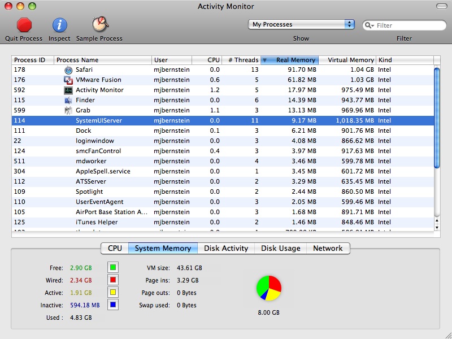
Task: Switch to the CPU tab
Action: [115, 249]
